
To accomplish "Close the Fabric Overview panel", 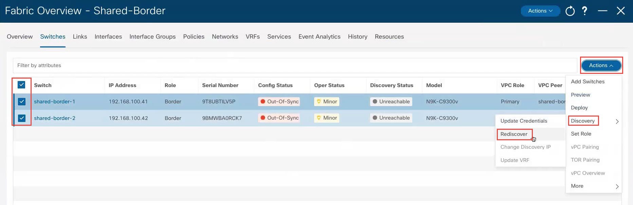I will [x=621, y=11].
